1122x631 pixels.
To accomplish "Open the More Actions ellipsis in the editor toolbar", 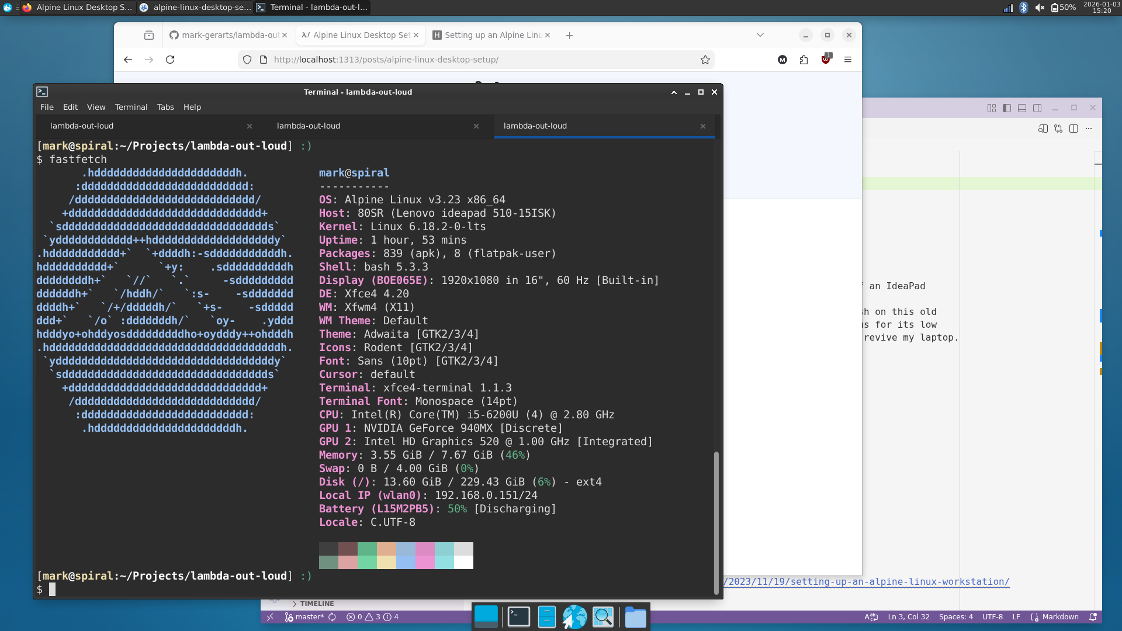I will [1089, 129].
